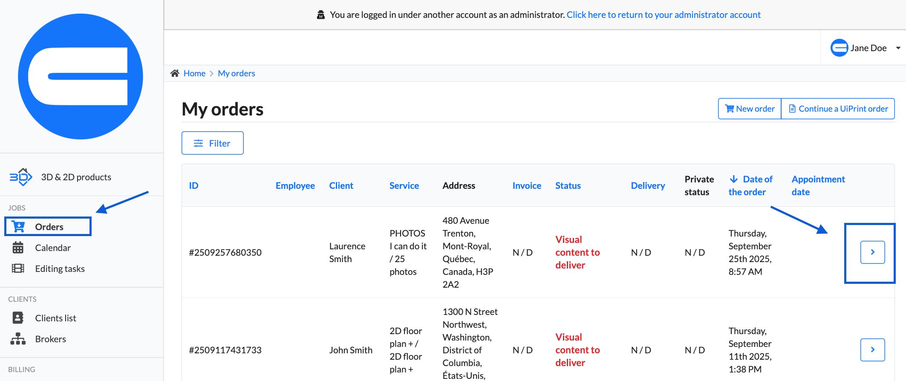This screenshot has width=906, height=381.
Task: Click the Editing tasks film icon
Action: (x=18, y=268)
